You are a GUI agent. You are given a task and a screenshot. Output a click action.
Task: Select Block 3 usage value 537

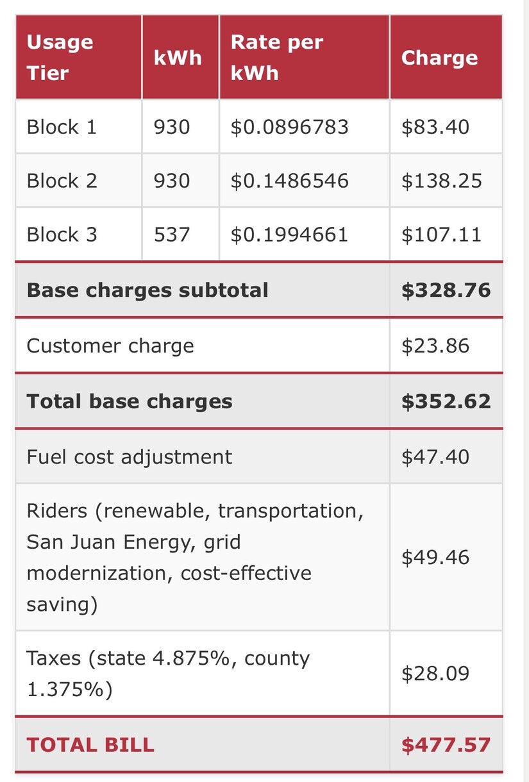tap(172, 235)
